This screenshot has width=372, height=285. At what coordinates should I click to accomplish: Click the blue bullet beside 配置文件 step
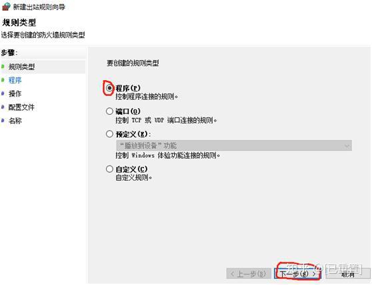[x=3, y=107]
